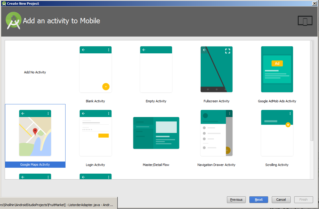Screen dimensions: 319x209
Task: Click the red map pin on Maps thumbnail
Action: 35,132
